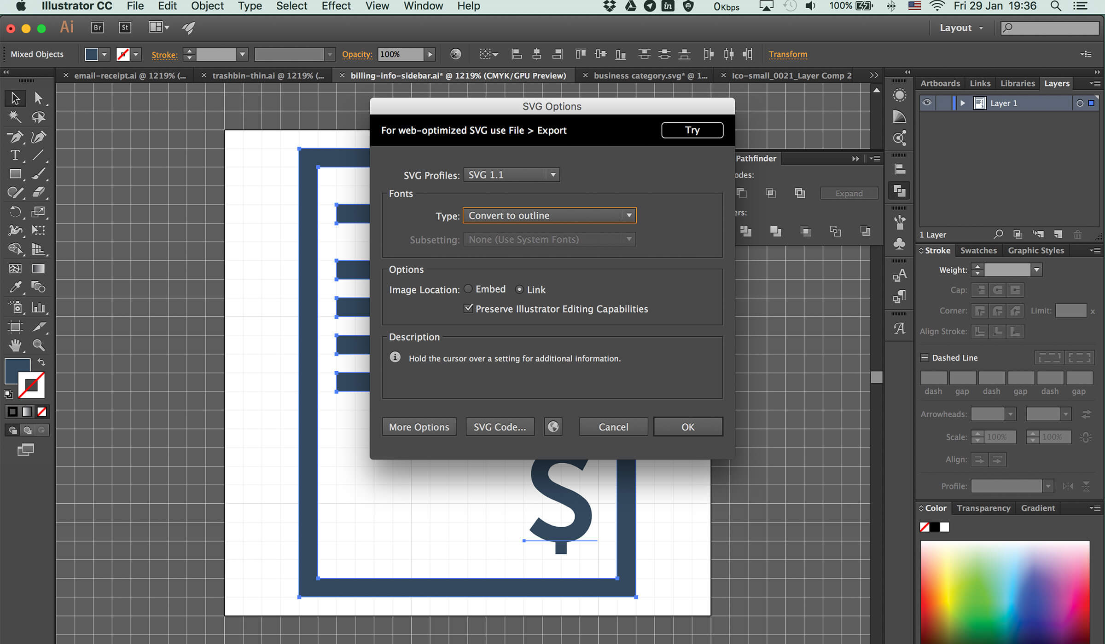Select the Pen tool

(15, 137)
